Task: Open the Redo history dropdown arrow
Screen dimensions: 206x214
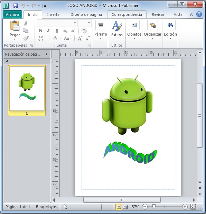Action: (x=39, y=6)
